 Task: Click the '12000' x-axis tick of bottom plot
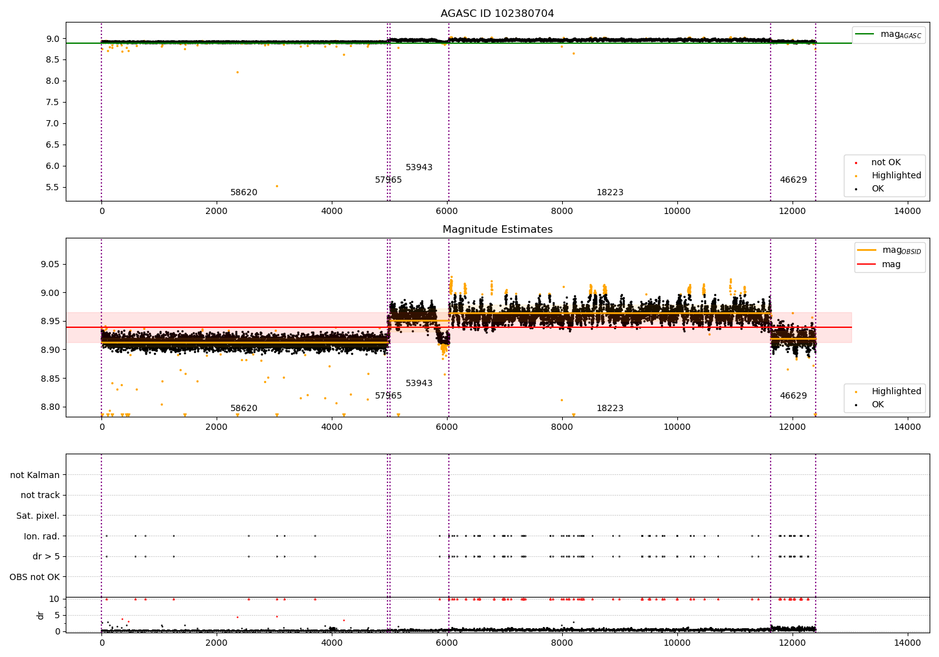pos(793,642)
